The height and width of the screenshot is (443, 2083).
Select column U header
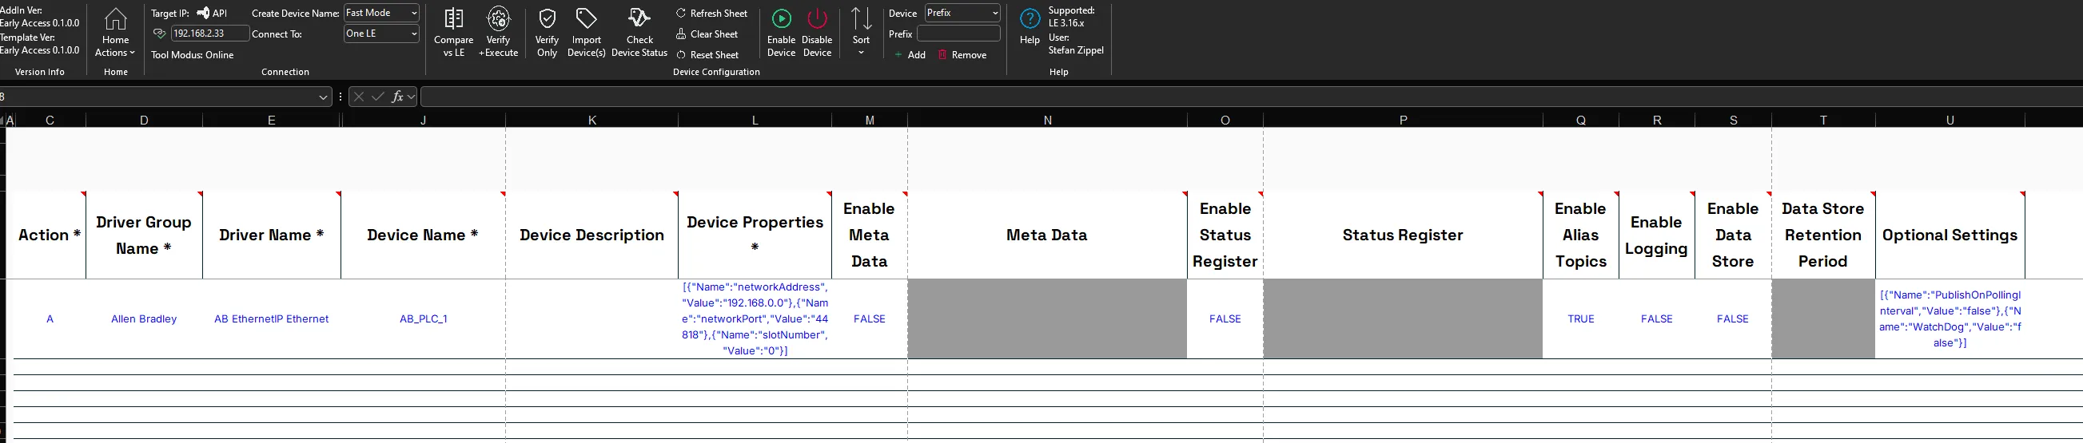pos(1950,121)
